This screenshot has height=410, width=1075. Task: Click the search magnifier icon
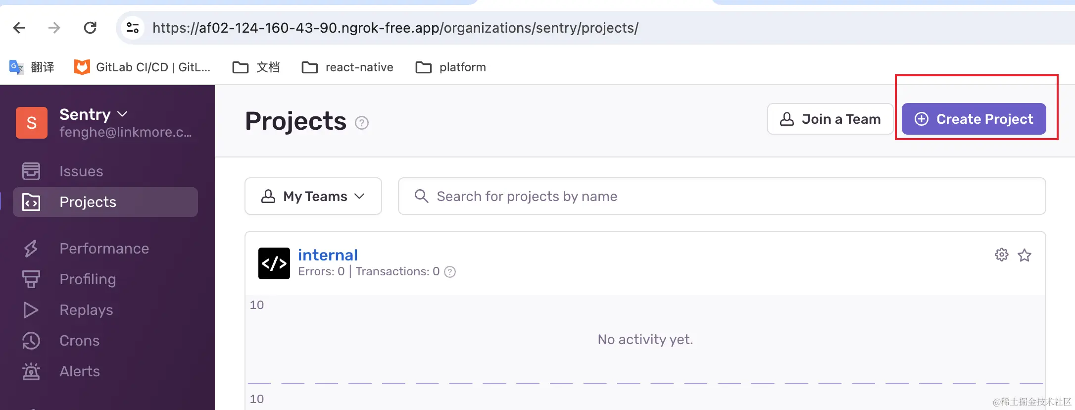[x=421, y=196]
